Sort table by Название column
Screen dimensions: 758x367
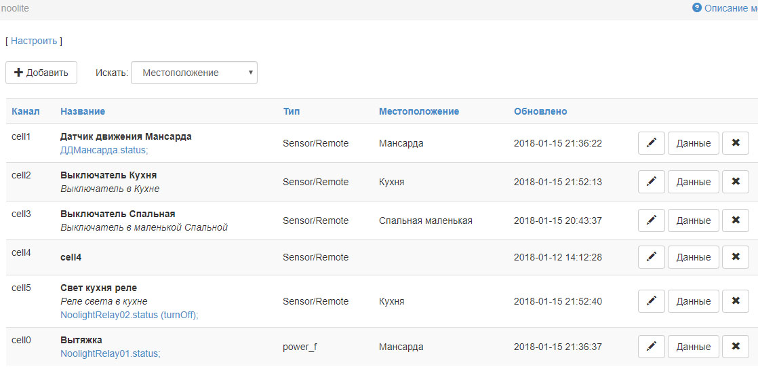click(x=83, y=111)
